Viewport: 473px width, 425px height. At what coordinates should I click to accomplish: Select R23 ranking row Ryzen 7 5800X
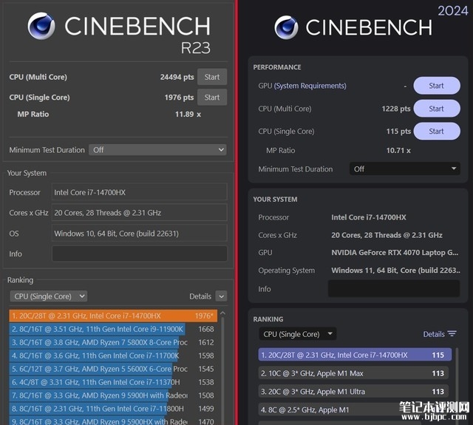click(x=113, y=342)
